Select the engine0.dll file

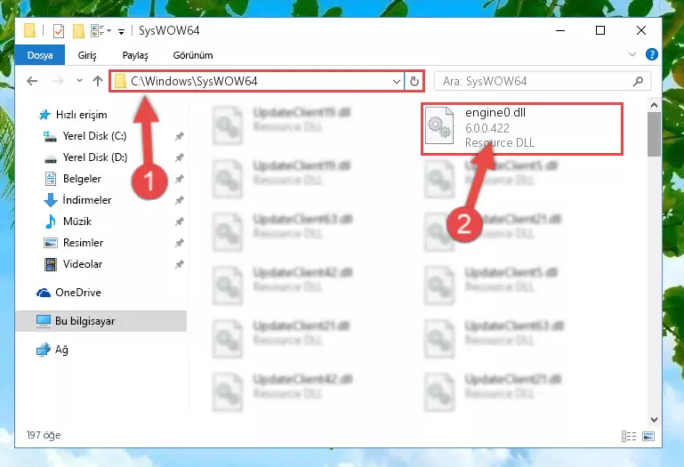pyautogui.click(x=522, y=129)
